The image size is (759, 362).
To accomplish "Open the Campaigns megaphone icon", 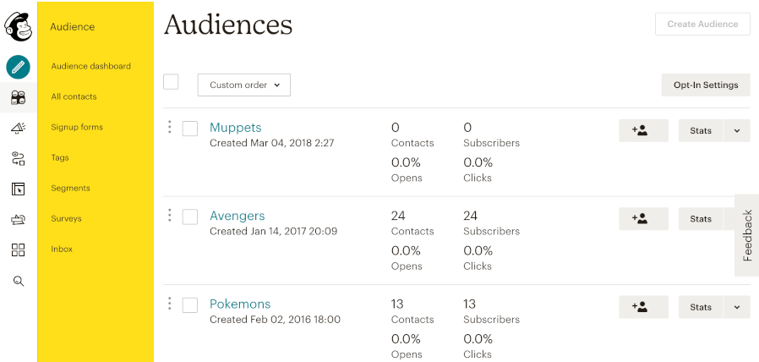I will click(x=19, y=128).
